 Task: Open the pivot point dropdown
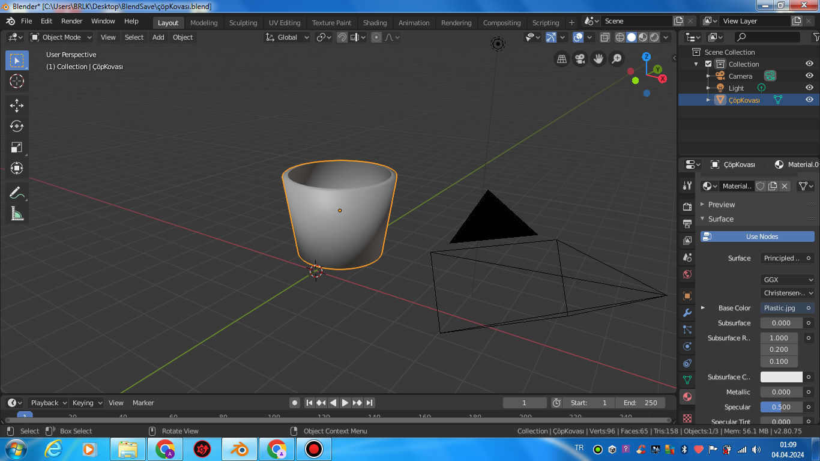coord(324,37)
